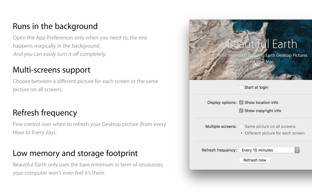
Task: Click the Display options label
Action: [222, 103]
